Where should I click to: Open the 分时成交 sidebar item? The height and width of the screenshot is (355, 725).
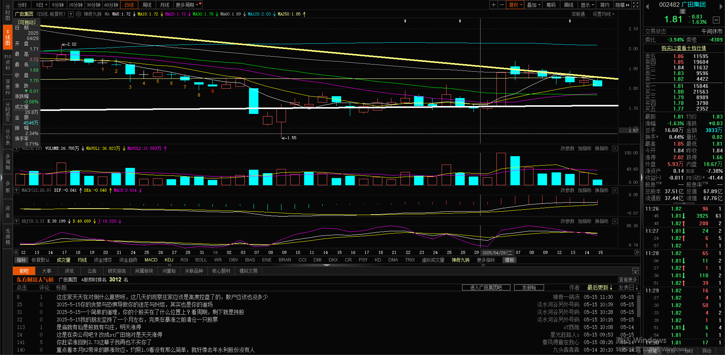(8, 112)
